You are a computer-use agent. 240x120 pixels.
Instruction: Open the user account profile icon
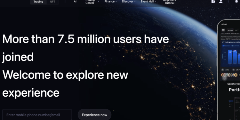coord(221,1)
